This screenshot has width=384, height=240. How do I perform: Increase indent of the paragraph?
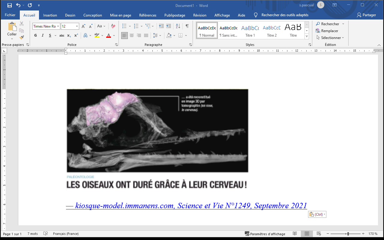point(169,26)
